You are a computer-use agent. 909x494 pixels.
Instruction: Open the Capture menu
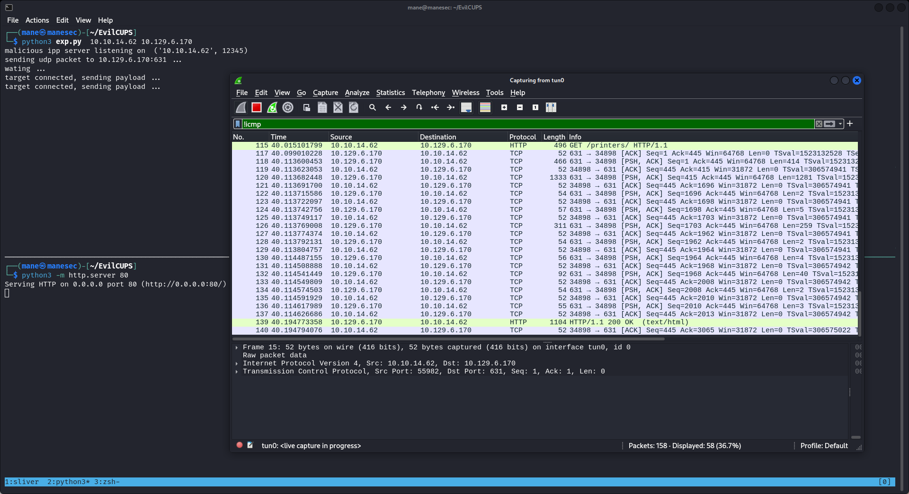pyautogui.click(x=326, y=93)
